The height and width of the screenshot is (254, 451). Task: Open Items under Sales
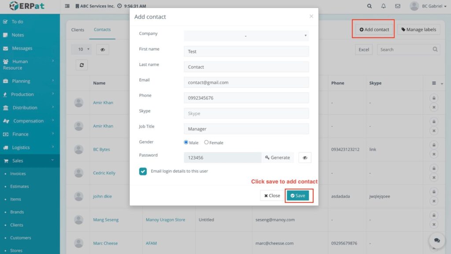click(15, 199)
